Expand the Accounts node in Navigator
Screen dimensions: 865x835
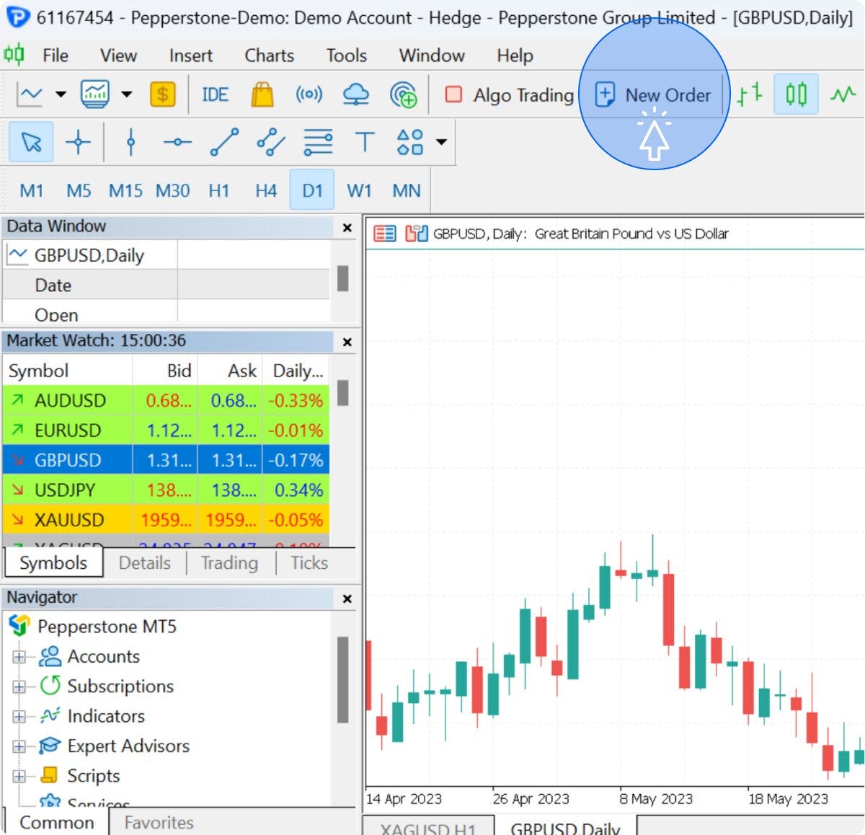(x=18, y=657)
